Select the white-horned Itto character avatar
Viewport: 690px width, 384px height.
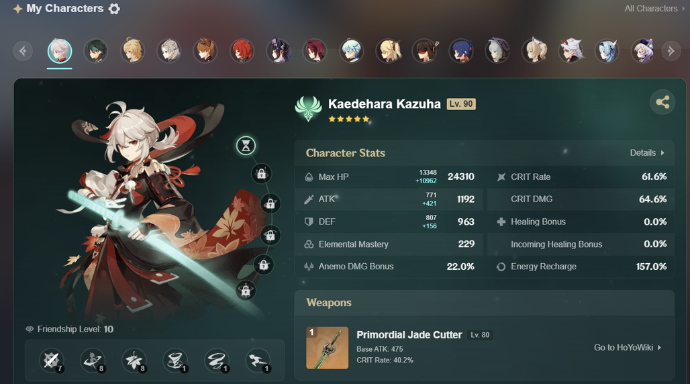click(571, 51)
